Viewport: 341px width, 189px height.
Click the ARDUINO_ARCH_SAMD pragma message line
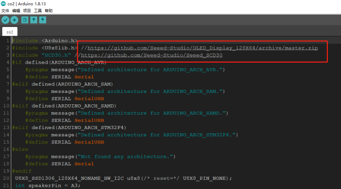[127, 113]
